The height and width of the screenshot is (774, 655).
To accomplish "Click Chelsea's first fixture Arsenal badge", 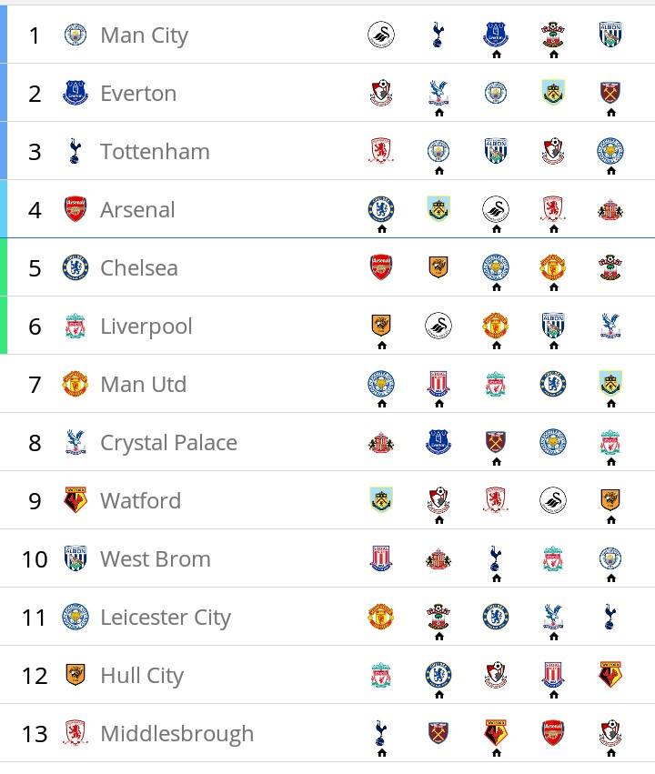I will pyautogui.click(x=381, y=267).
